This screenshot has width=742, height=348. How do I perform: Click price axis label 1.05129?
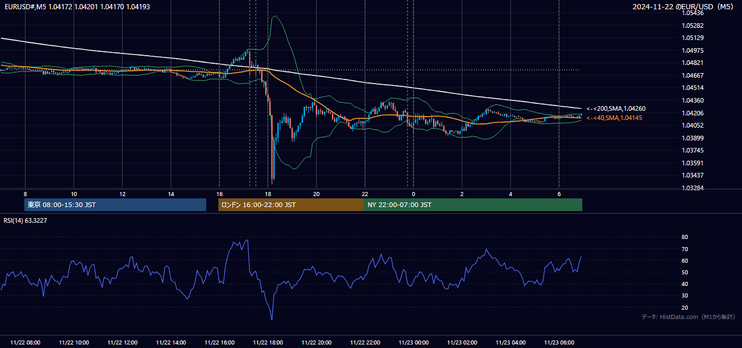(693, 38)
